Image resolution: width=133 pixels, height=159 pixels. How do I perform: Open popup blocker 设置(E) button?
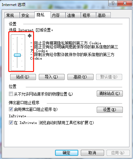pos(110,110)
